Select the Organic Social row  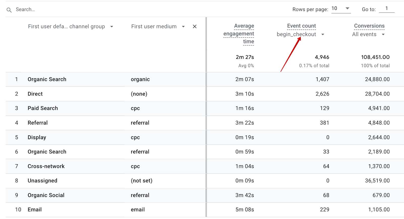point(46,195)
